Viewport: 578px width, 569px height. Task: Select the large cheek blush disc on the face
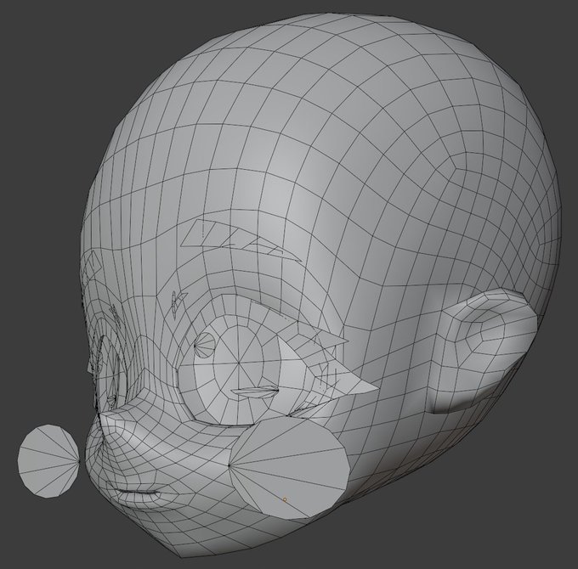click(289, 468)
